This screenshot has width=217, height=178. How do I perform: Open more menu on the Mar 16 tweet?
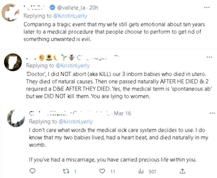pos(212,113)
